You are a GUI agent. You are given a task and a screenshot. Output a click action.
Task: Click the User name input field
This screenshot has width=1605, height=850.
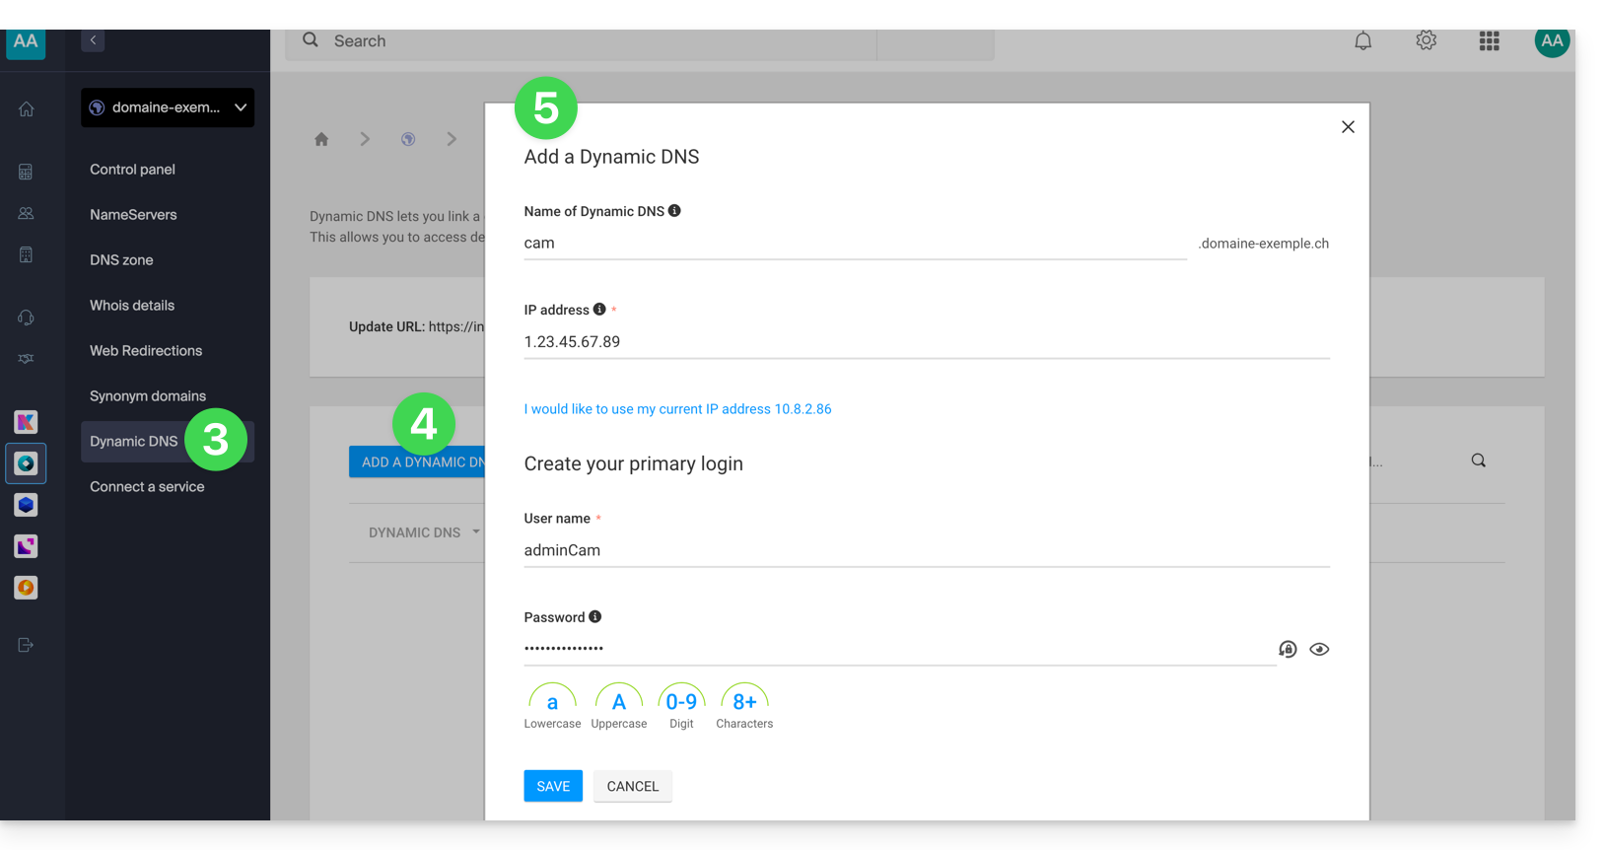click(x=926, y=550)
